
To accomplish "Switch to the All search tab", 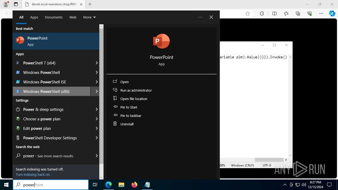I will pyautogui.click(x=21, y=17).
